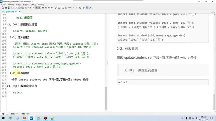Open the 插入(I) menu

[x=18, y=5]
